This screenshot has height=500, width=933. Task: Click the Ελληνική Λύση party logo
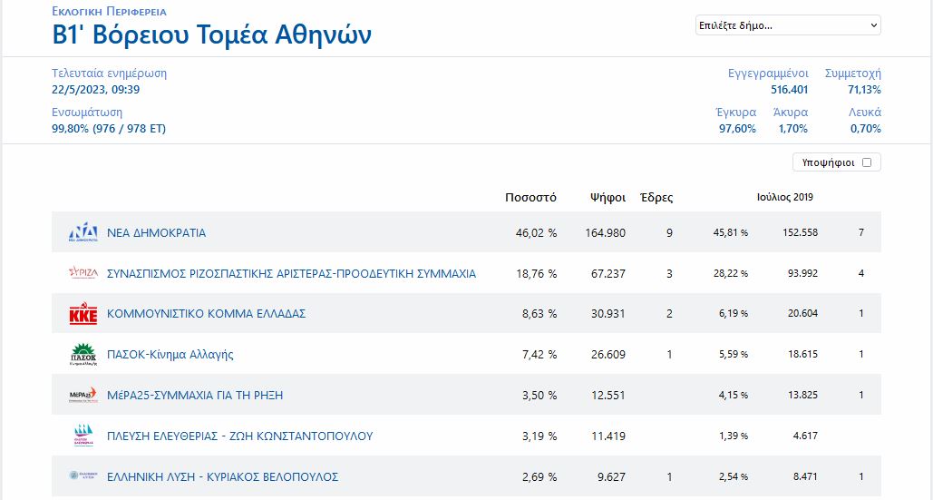(x=83, y=476)
